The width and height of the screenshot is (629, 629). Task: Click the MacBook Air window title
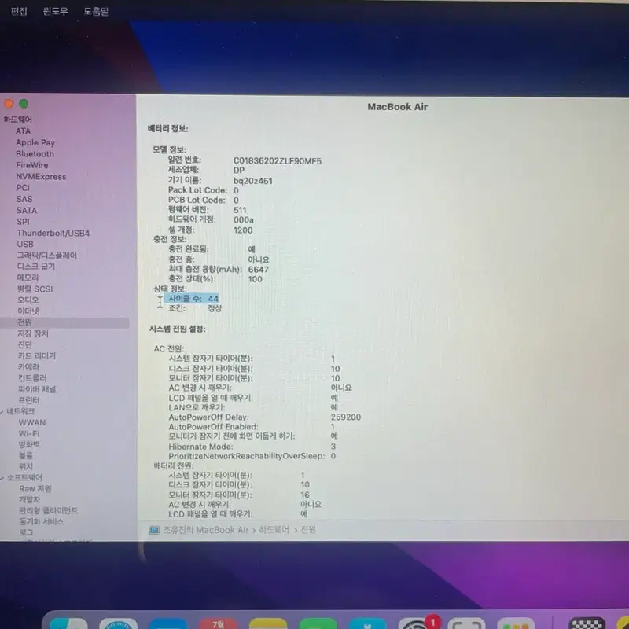click(398, 107)
